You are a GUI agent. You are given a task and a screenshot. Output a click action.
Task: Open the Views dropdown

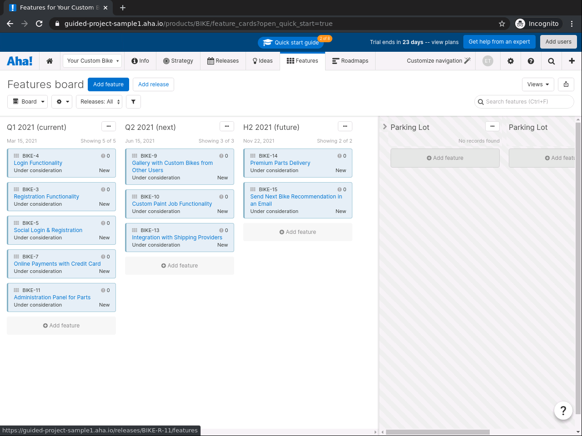(538, 84)
